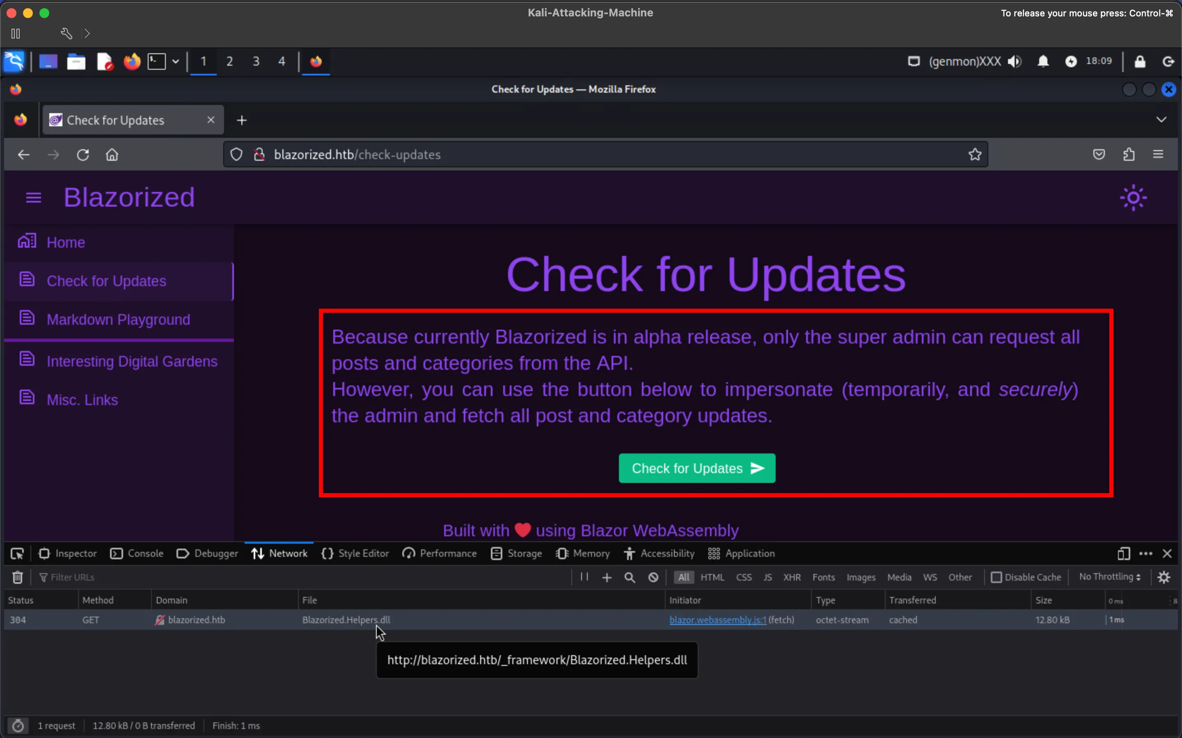Click the blazor.webassembly.js:1 initiator link
This screenshot has height=738, width=1182.
(717, 620)
